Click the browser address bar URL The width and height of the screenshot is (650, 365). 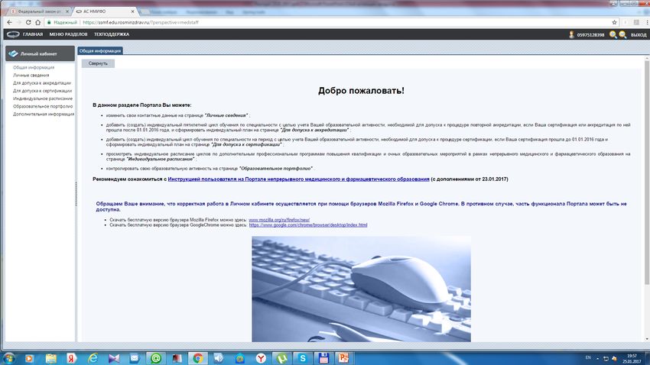(x=141, y=22)
